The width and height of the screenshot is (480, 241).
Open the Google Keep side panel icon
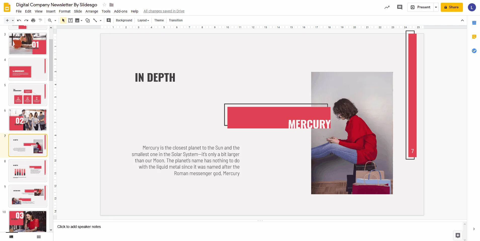click(x=474, y=37)
